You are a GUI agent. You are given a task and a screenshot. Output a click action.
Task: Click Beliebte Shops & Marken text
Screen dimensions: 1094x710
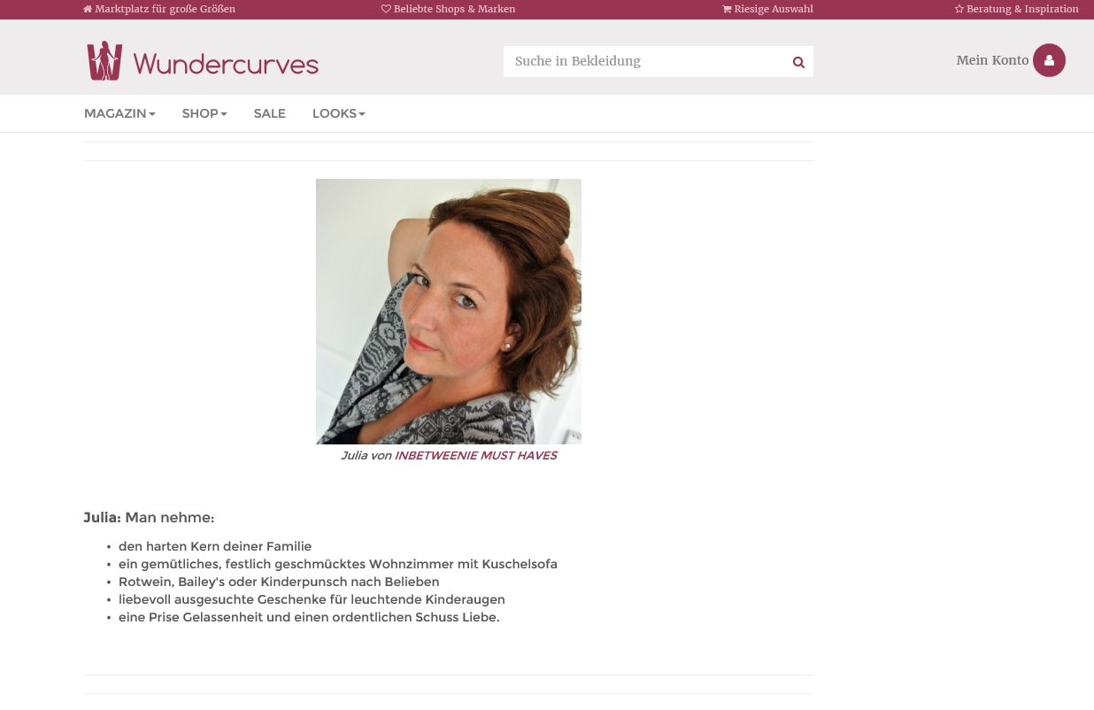coord(455,10)
